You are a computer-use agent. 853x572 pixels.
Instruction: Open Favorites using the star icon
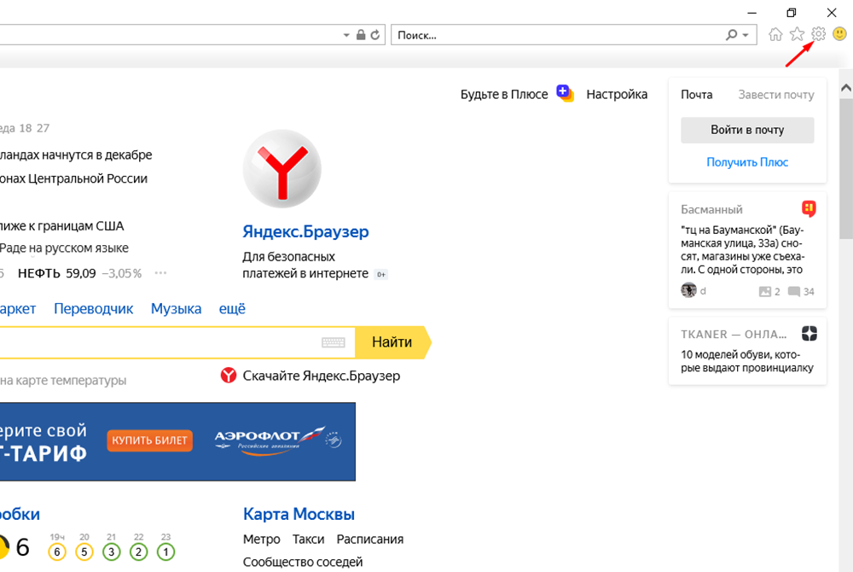point(797,34)
